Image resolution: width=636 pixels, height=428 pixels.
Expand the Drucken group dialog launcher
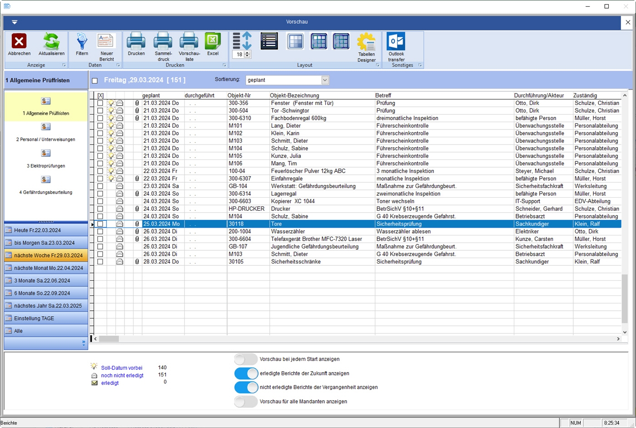click(224, 65)
